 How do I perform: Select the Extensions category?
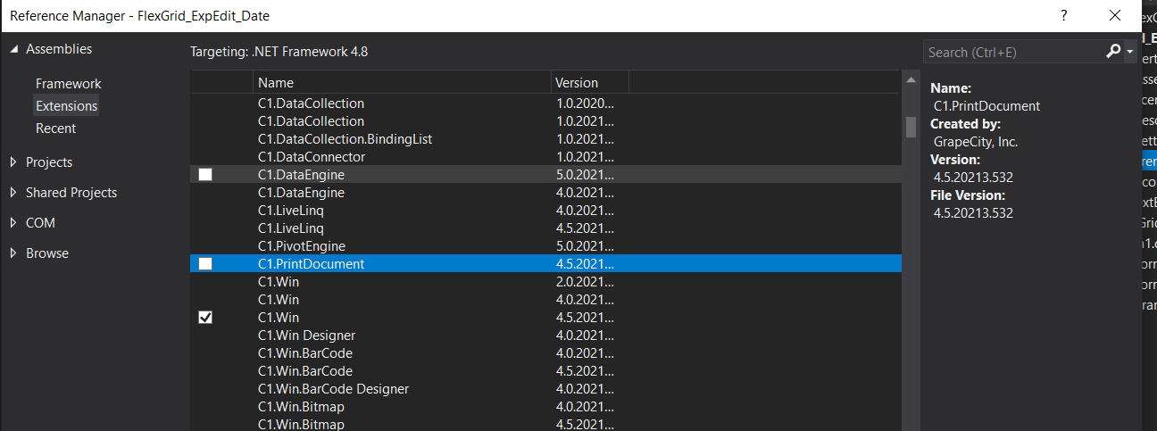pyautogui.click(x=67, y=106)
